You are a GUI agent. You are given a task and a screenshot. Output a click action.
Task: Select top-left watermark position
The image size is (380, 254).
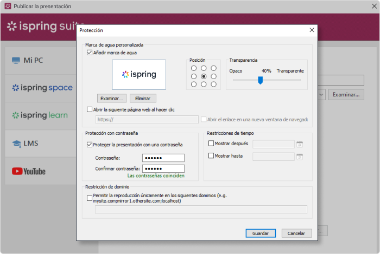194,68
